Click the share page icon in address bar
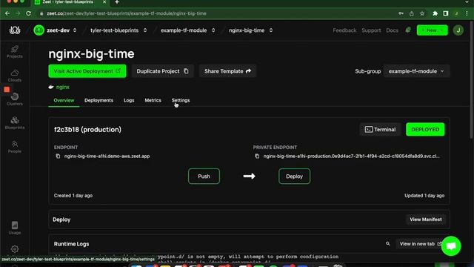The width and height of the screenshot is (474, 267). (412, 13)
